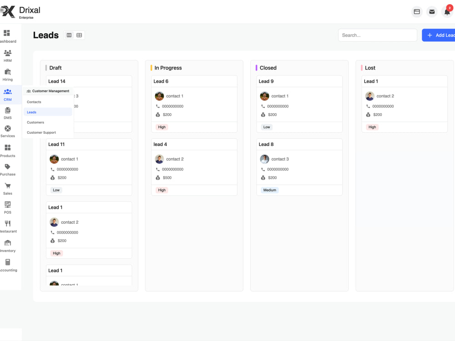Click the In Progress column header
This screenshot has width=455, height=341.
pyautogui.click(x=168, y=68)
